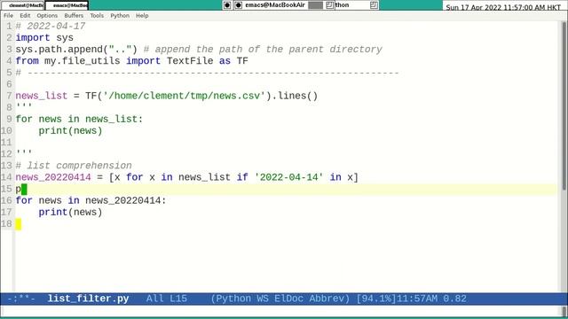This screenshot has height=319, width=568.
Task: Click the dashed comment separator on line 5
Action: click(x=207, y=73)
